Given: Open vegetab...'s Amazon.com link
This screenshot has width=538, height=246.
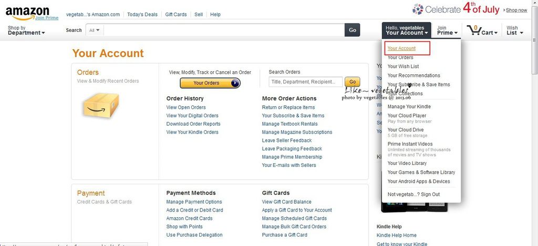Looking at the screenshot, I should pos(93,14).
